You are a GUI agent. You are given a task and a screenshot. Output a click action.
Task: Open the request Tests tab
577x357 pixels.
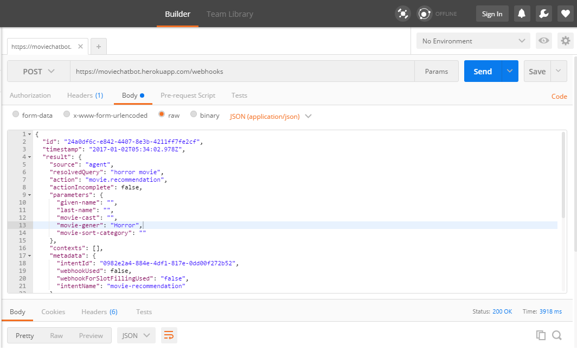[239, 95]
